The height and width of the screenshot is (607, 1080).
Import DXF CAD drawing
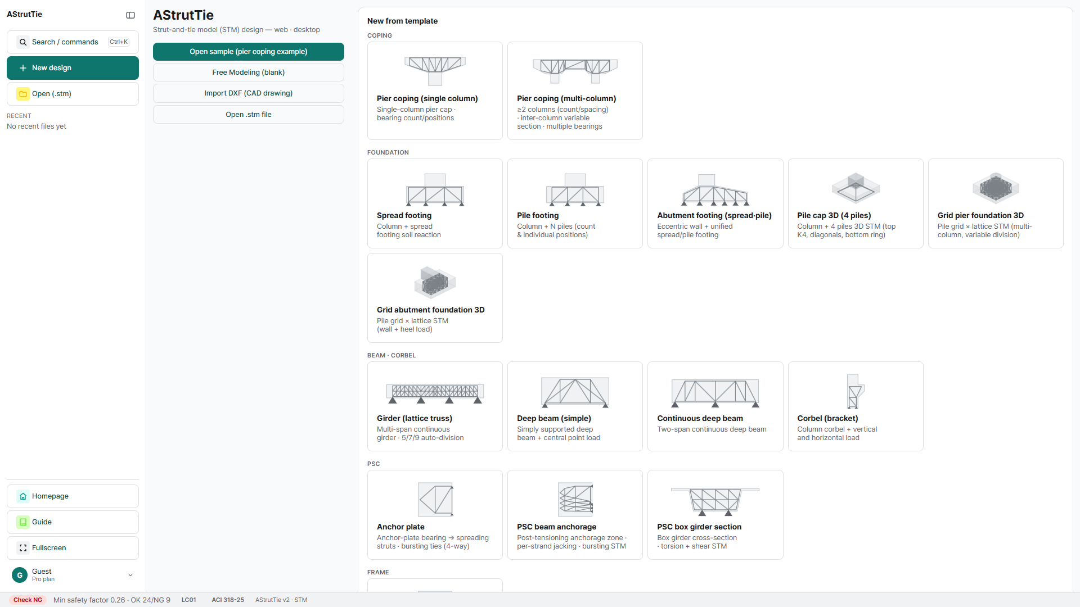click(249, 93)
